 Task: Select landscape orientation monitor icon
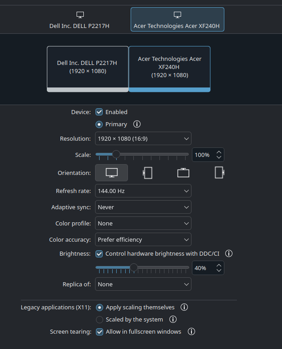pos(111,173)
